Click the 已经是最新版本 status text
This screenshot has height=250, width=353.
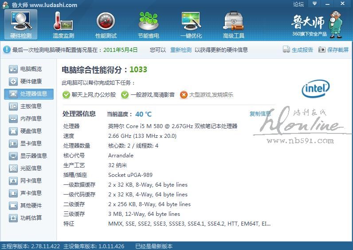[x=154, y=246]
